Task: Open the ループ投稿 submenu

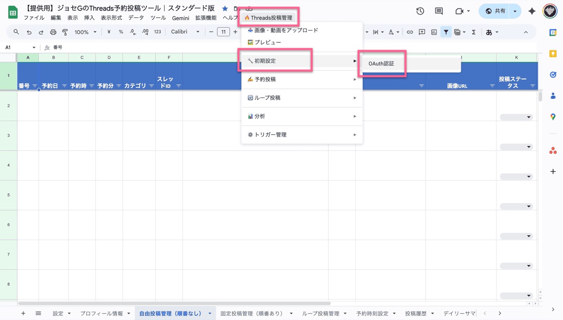Action: 302,98
